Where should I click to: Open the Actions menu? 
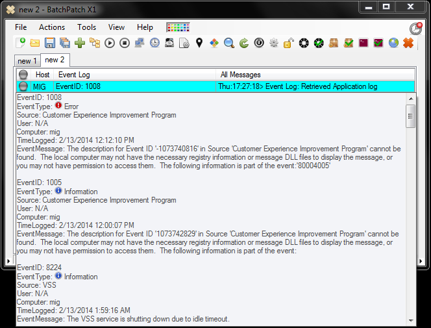52,27
